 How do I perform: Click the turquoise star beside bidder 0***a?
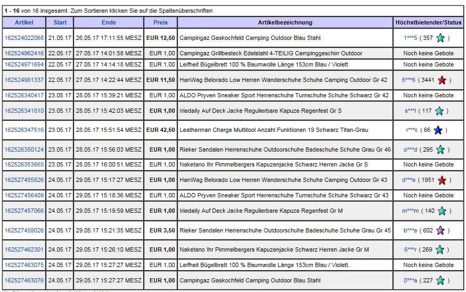pyautogui.click(x=440, y=280)
